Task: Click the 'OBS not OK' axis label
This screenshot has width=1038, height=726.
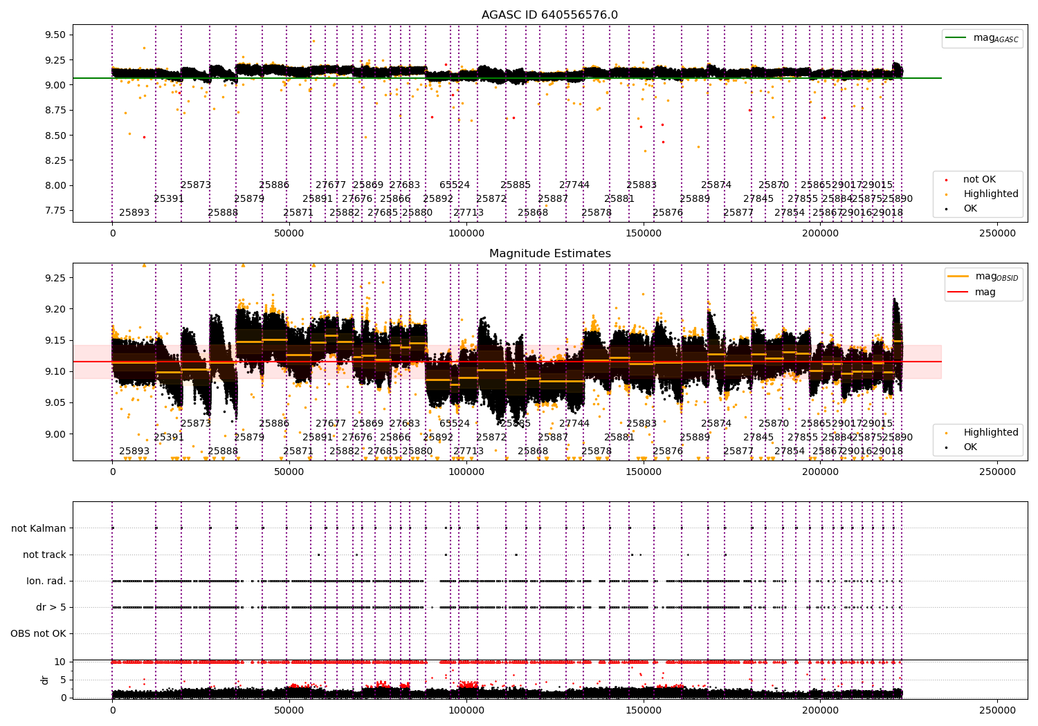Action: (38, 634)
